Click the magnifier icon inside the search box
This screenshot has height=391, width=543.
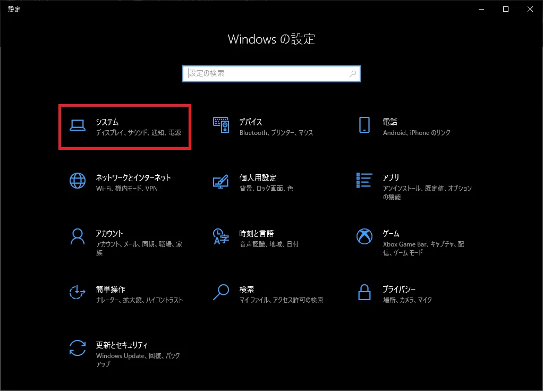(x=353, y=74)
